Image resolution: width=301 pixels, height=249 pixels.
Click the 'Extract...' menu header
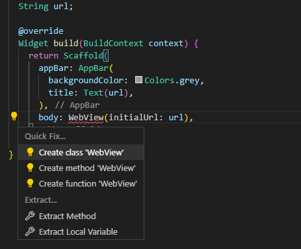click(x=41, y=200)
